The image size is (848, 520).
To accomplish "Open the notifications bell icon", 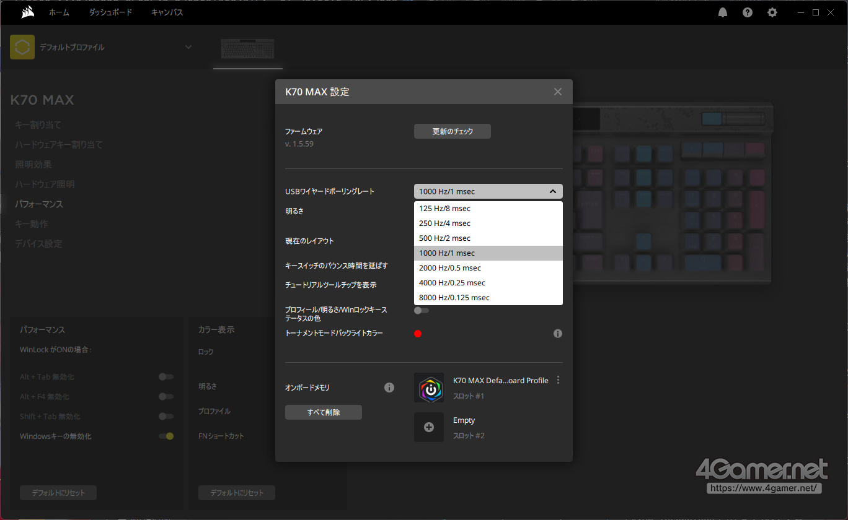I will click(x=723, y=12).
